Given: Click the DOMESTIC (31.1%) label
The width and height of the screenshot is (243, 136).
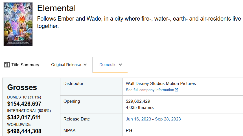Looking at the screenshot, I should click(24, 97).
